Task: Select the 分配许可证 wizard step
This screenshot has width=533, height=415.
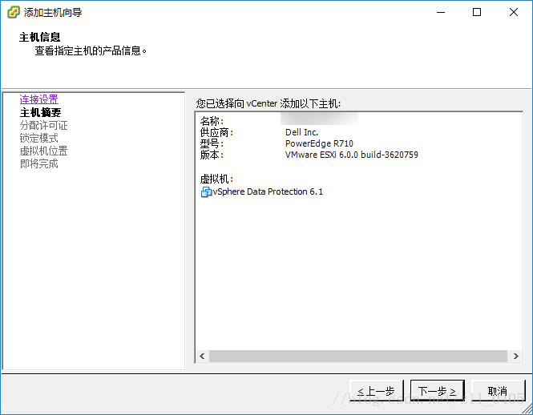Action: pyautogui.click(x=43, y=126)
